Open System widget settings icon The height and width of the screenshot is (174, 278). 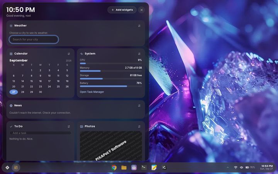tap(139, 54)
